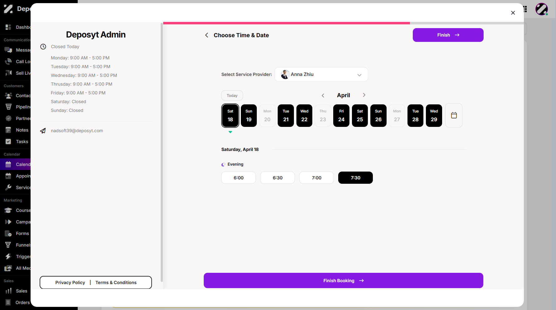Screen dimensions: 556x310
Task: Open Call Log icon in sidebar
Action: pos(8,62)
